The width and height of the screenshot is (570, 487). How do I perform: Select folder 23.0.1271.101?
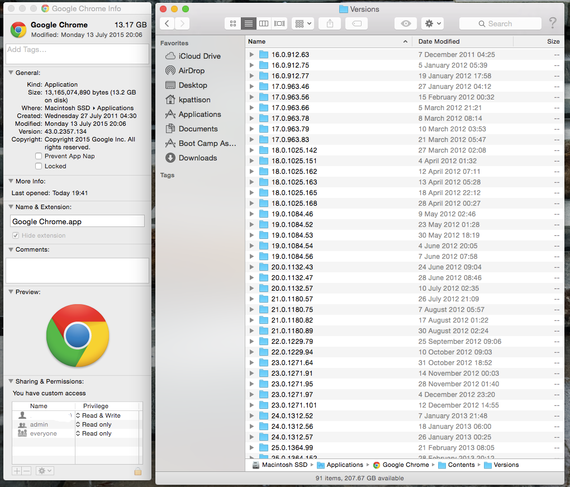pyautogui.click(x=405, y=405)
